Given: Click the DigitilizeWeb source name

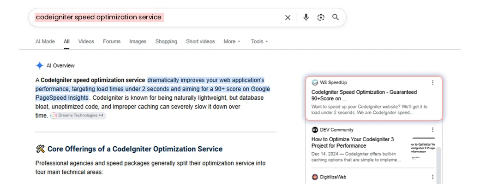Looking at the screenshot, I should (333, 177).
